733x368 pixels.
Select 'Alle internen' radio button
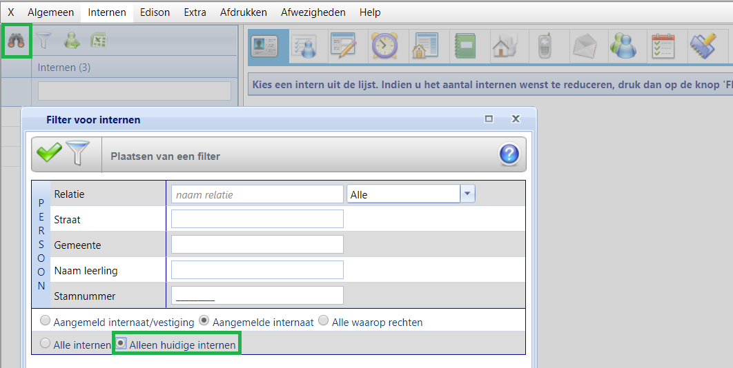point(46,344)
